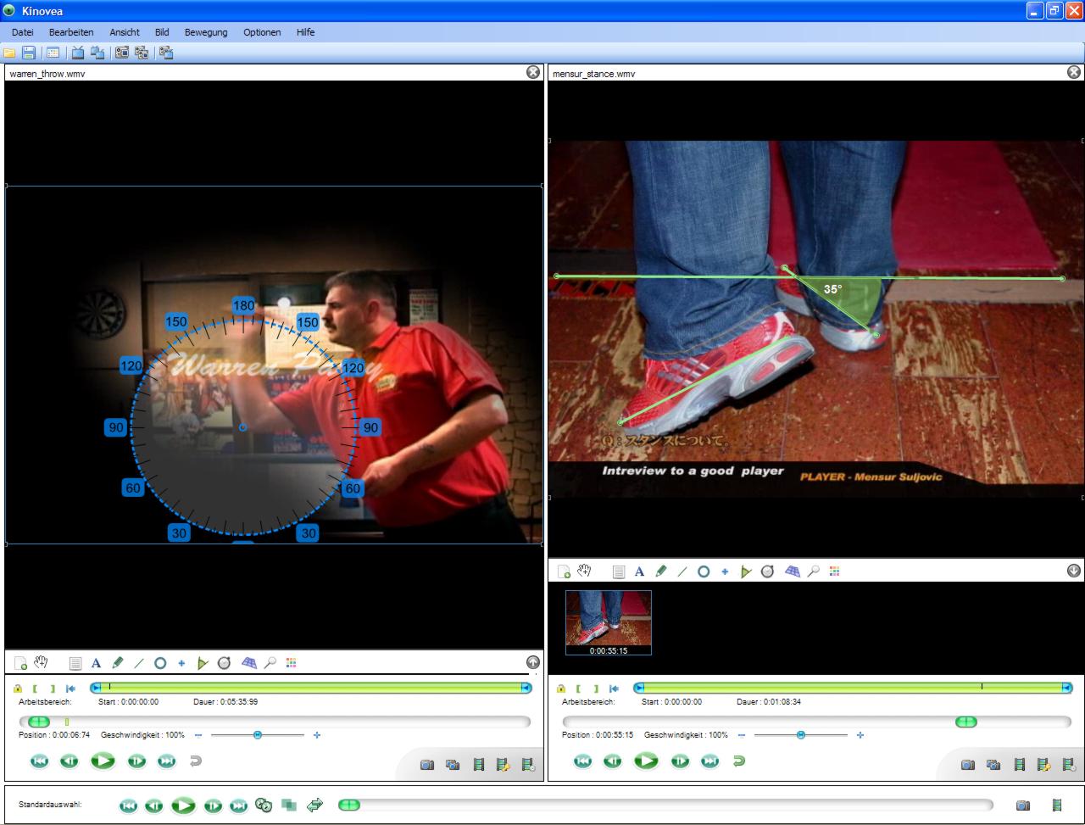Screen dimensions: 1085x825
Task: Show comments page icon in right player
Action: 619,572
